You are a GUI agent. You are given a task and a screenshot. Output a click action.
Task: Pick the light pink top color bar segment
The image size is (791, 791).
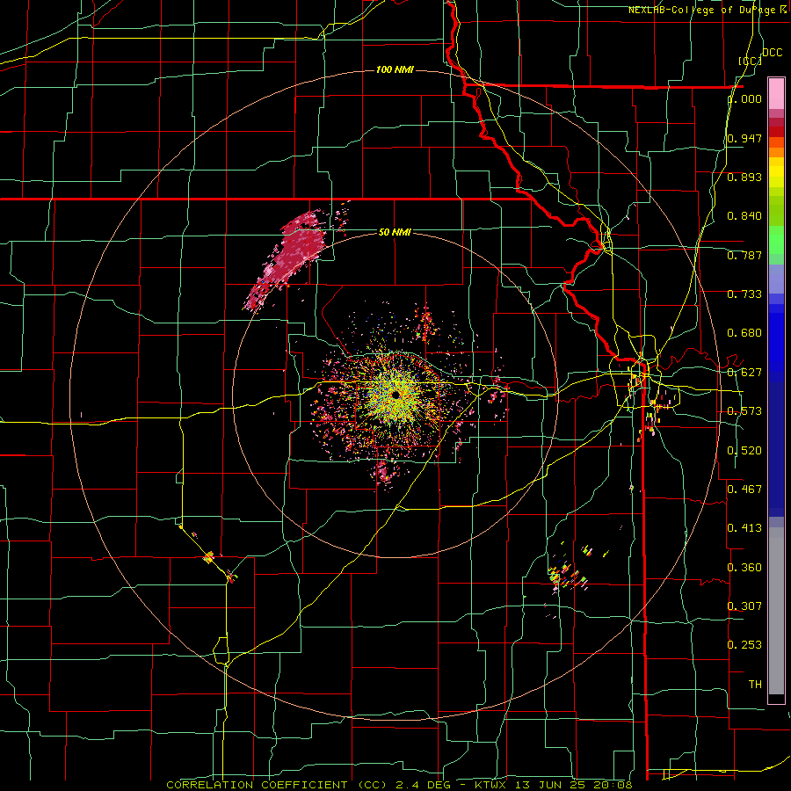(x=776, y=93)
